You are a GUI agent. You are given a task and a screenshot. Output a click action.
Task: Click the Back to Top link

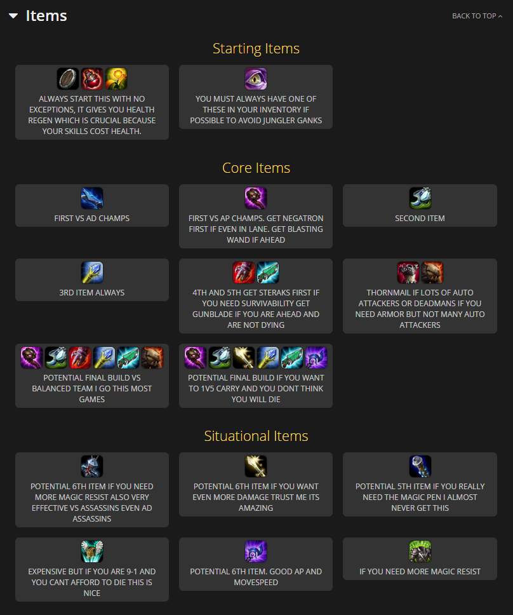477,16
